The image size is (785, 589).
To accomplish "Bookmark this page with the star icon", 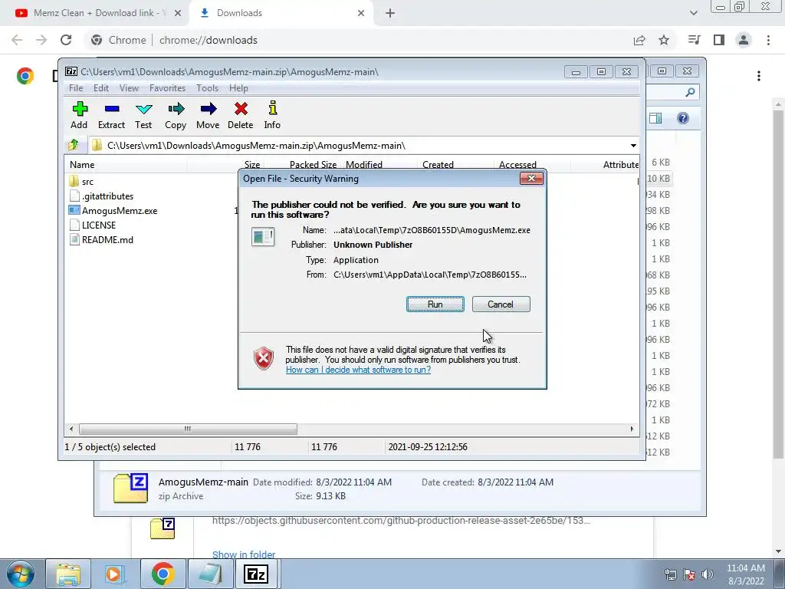I will tap(664, 40).
